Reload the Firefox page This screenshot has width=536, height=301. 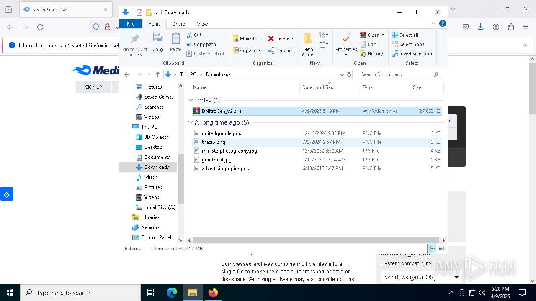[40, 27]
